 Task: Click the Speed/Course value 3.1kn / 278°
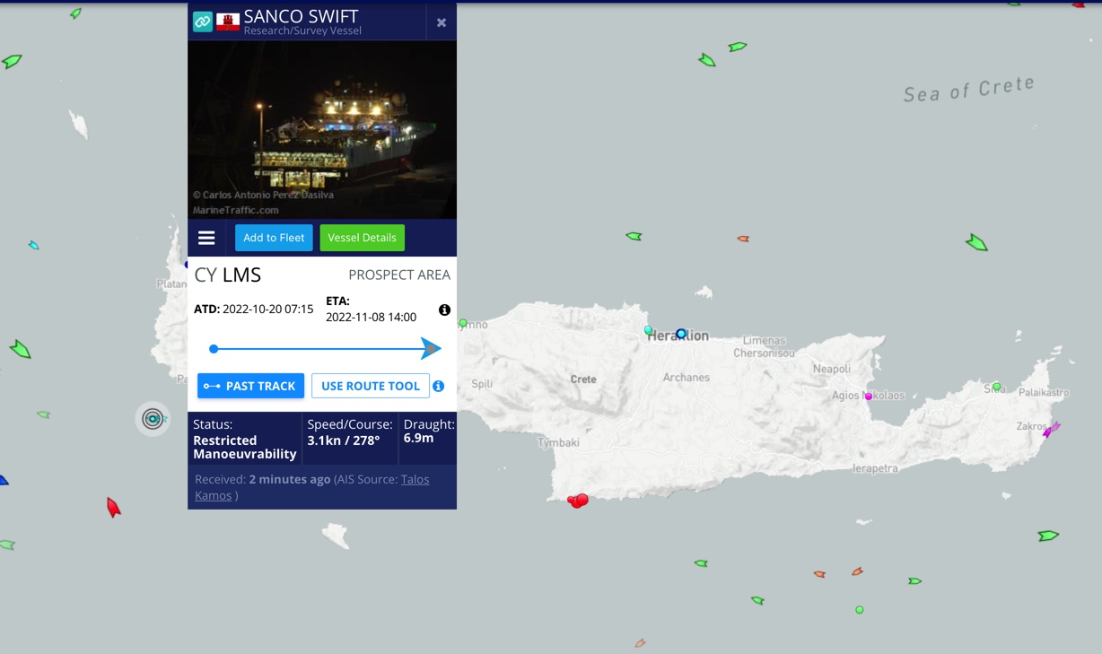tap(344, 440)
